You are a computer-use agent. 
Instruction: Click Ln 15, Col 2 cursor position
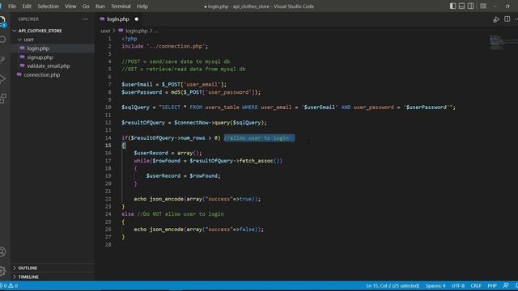[x=393, y=285]
